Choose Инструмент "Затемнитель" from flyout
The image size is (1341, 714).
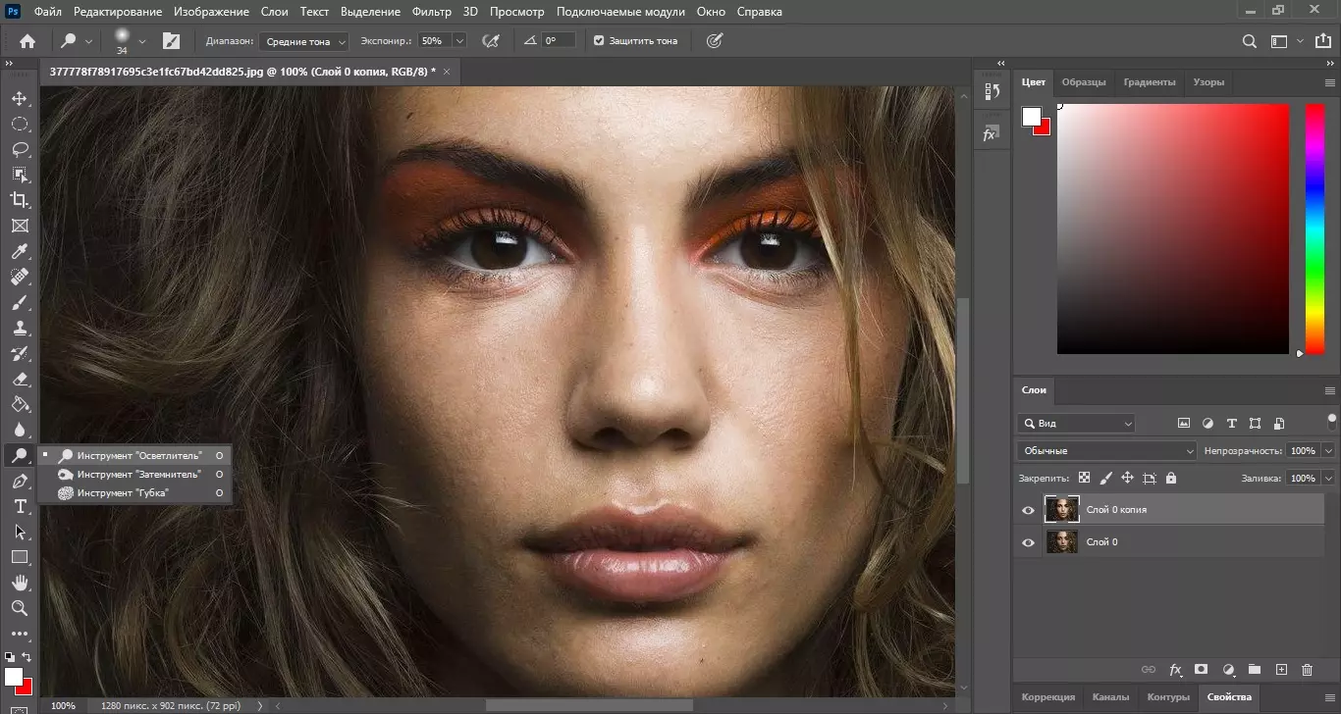(x=138, y=474)
